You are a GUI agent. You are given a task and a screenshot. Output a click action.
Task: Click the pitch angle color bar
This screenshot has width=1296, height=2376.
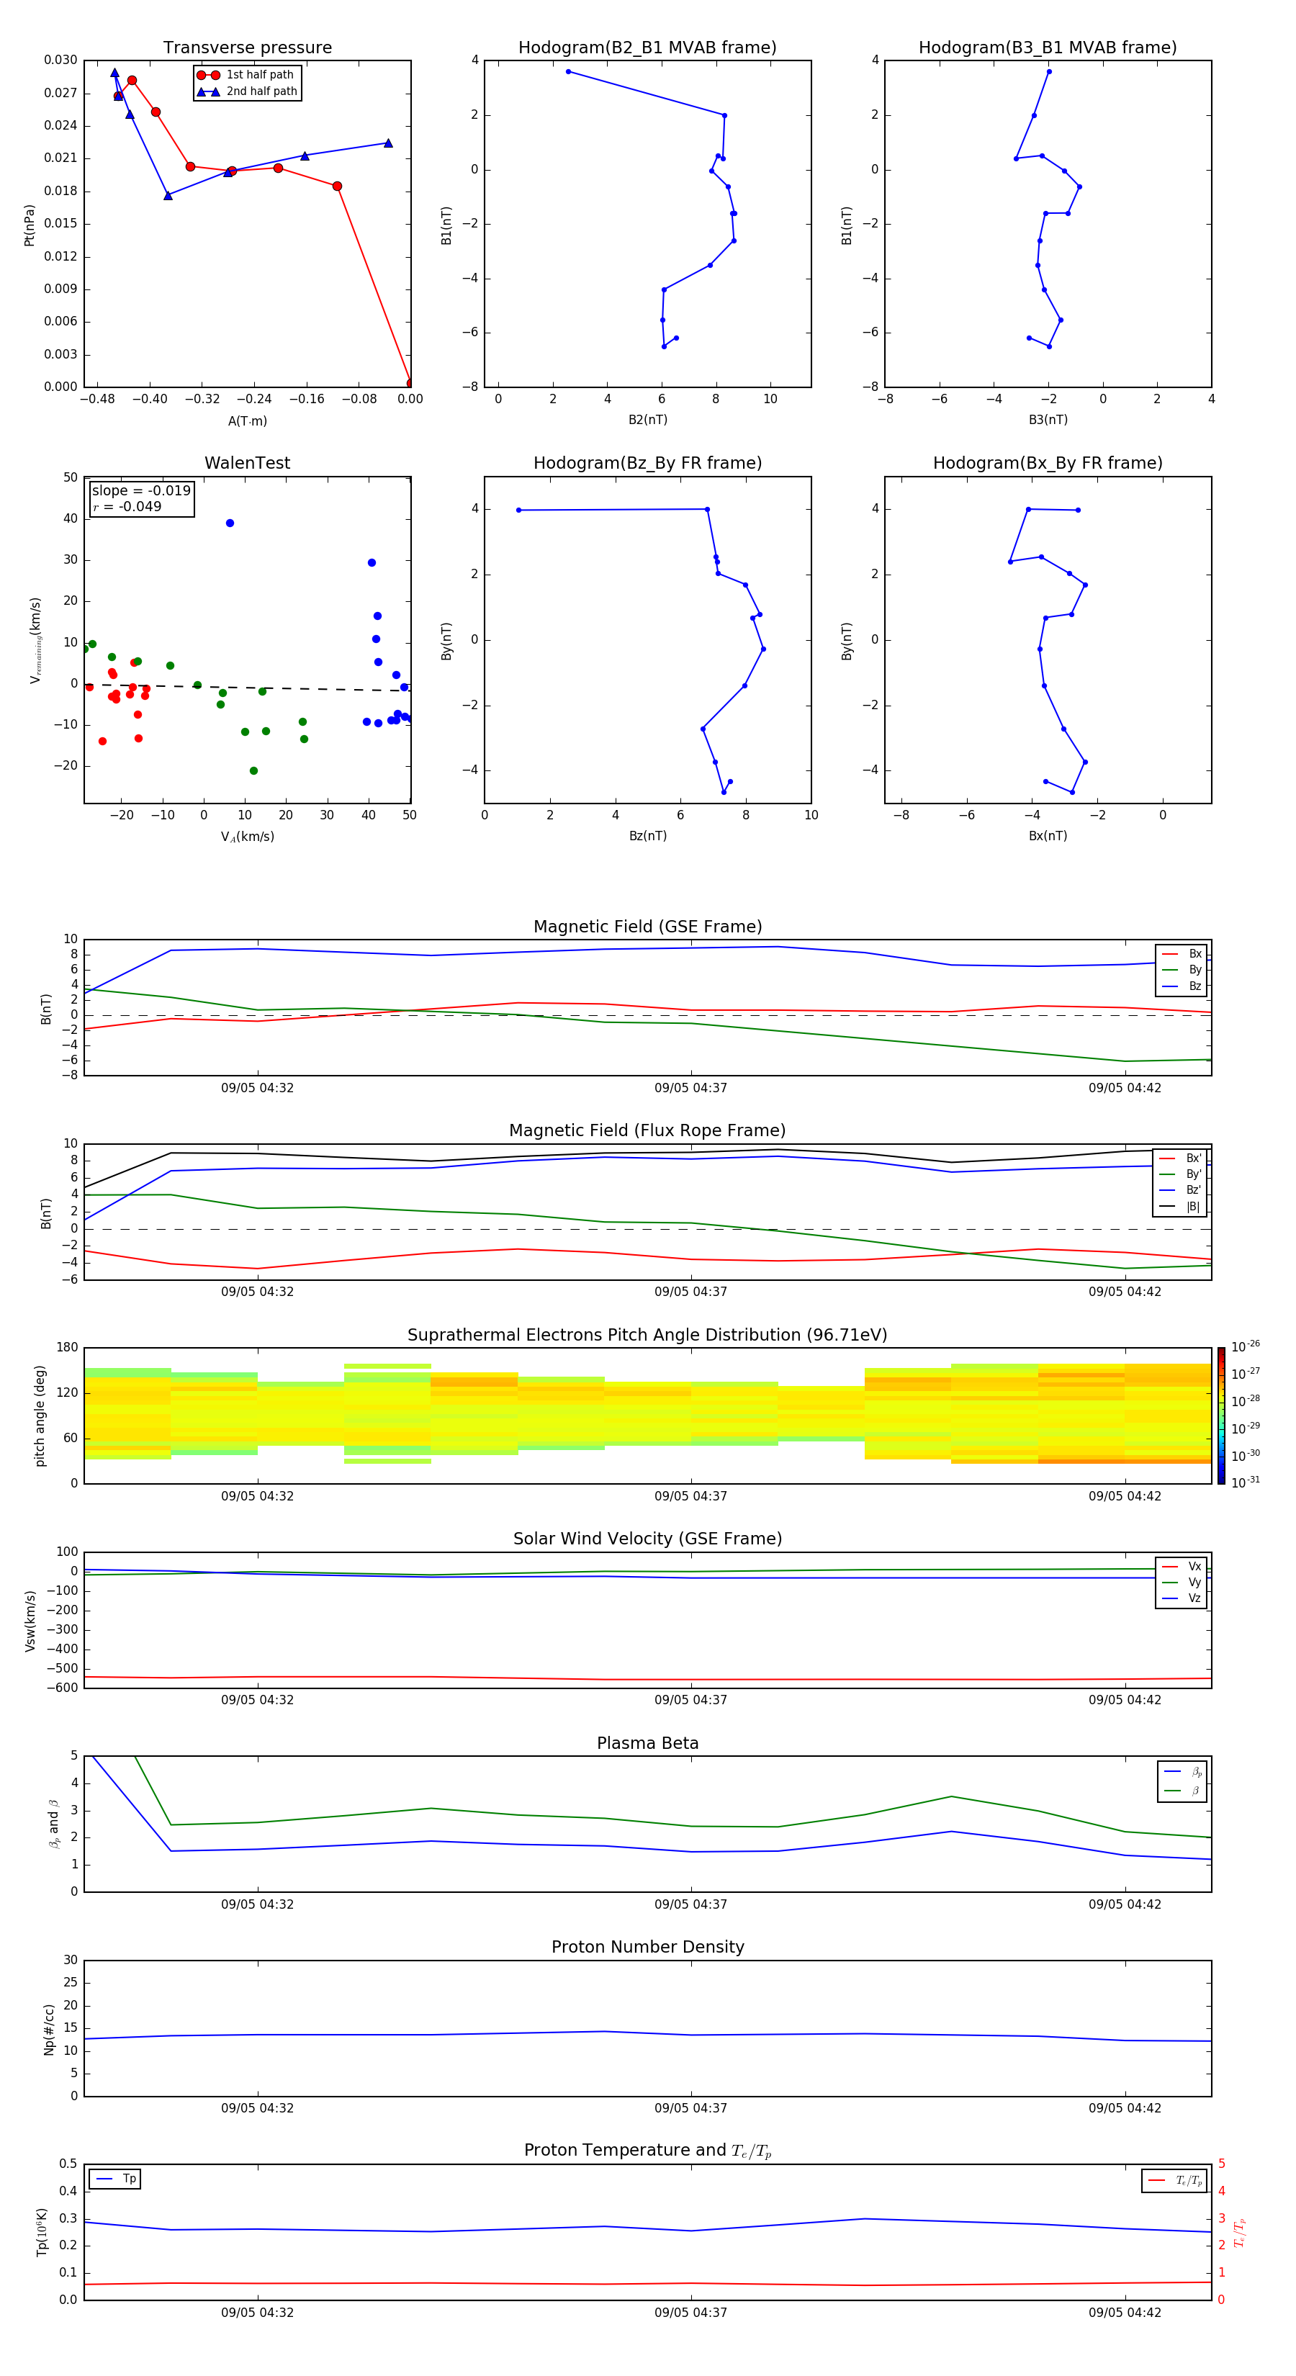coord(1221,1416)
